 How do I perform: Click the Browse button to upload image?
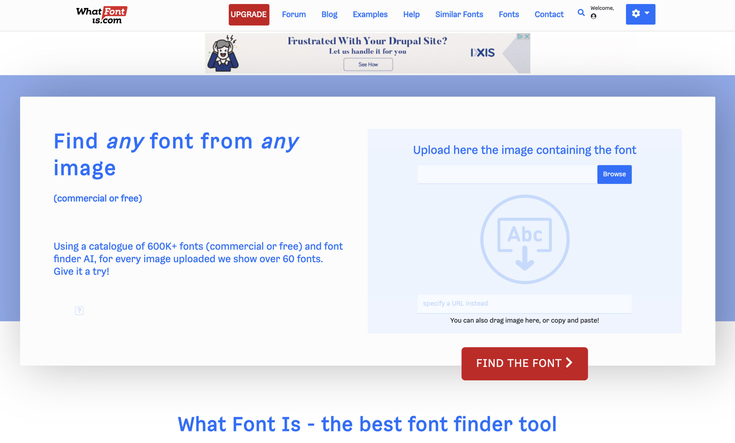click(x=614, y=174)
